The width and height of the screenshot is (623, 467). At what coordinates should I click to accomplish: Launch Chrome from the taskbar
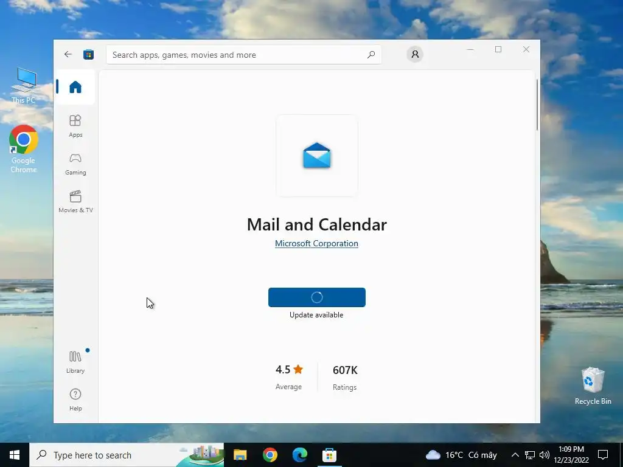270,455
